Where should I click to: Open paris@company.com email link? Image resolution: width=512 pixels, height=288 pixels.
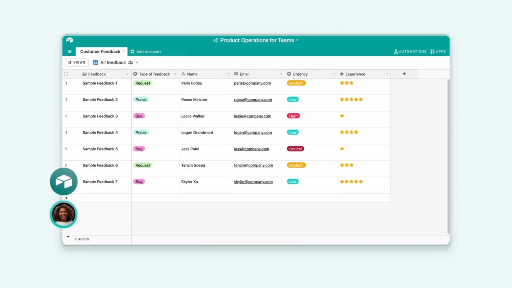pos(252,83)
